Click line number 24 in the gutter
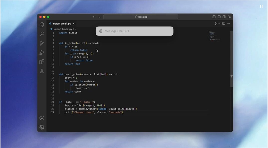268x148 pixels. point(53,112)
